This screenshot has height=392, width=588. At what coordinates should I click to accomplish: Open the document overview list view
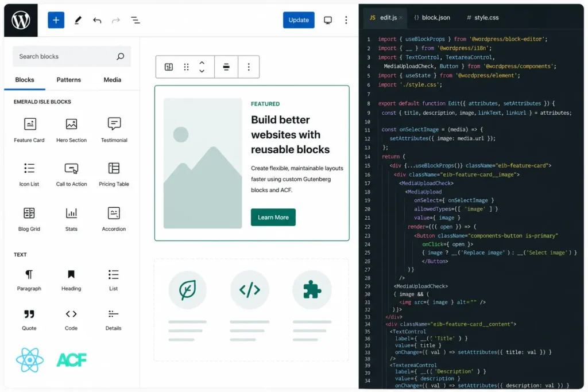point(136,20)
